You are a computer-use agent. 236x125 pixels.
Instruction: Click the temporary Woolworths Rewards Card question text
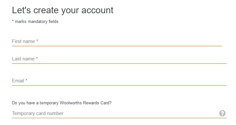[x=62, y=103]
